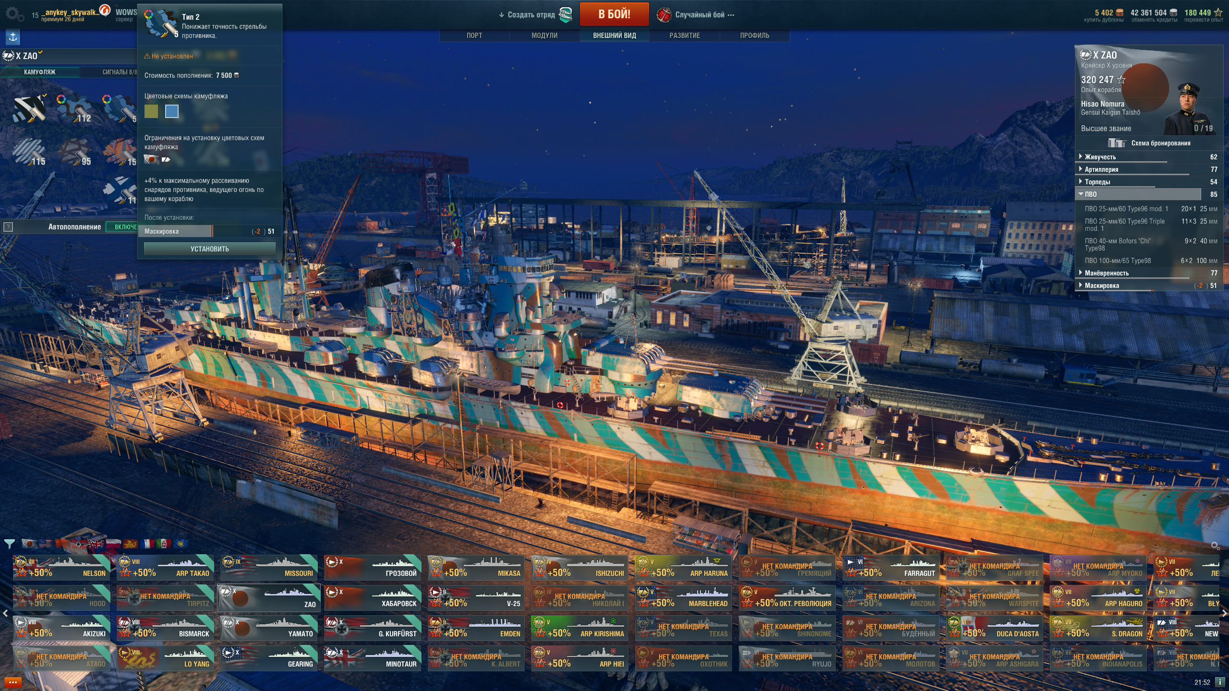The height and width of the screenshot is (691, 1229).
Task: Expand the Манёвренность stats section
Action: (1148, 273)
